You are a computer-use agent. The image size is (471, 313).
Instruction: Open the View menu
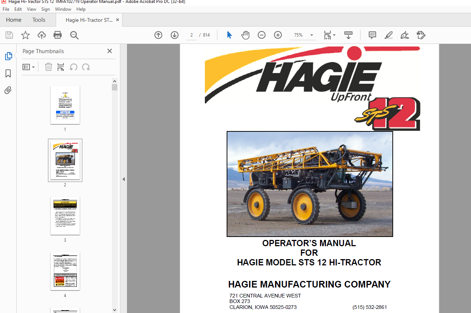click(32, 9)
